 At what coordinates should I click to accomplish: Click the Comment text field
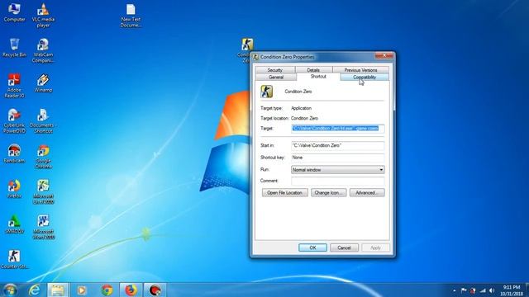click(x=337, y=181)
